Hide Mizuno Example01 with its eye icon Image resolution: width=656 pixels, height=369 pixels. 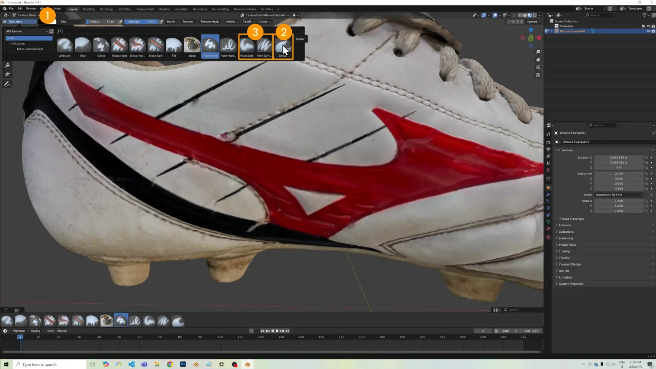tap(648, 31)
